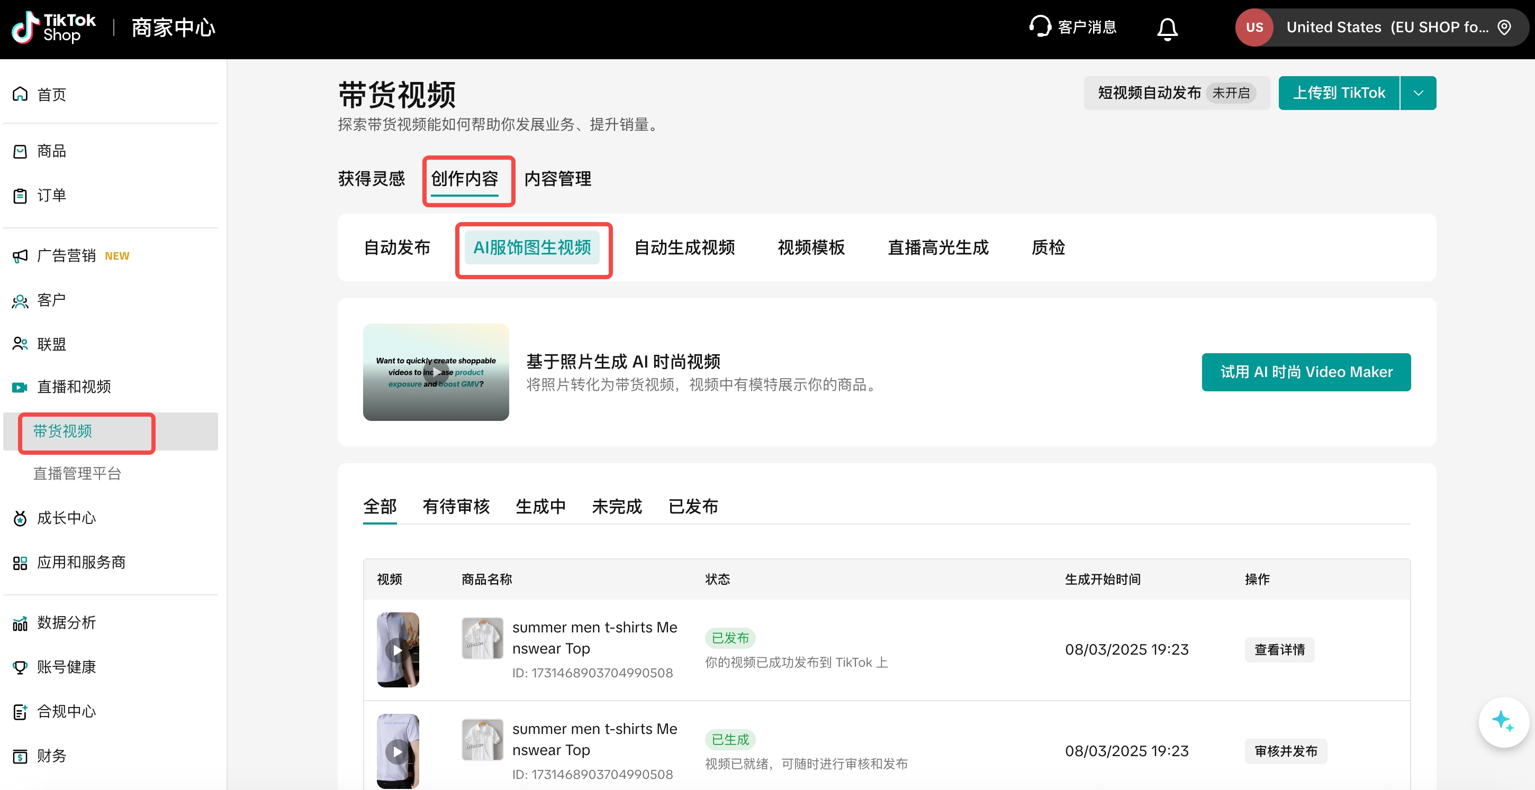Click 试用 AI 时尚 Video Maker button
1535x790 pixels.
(1306, 372)
